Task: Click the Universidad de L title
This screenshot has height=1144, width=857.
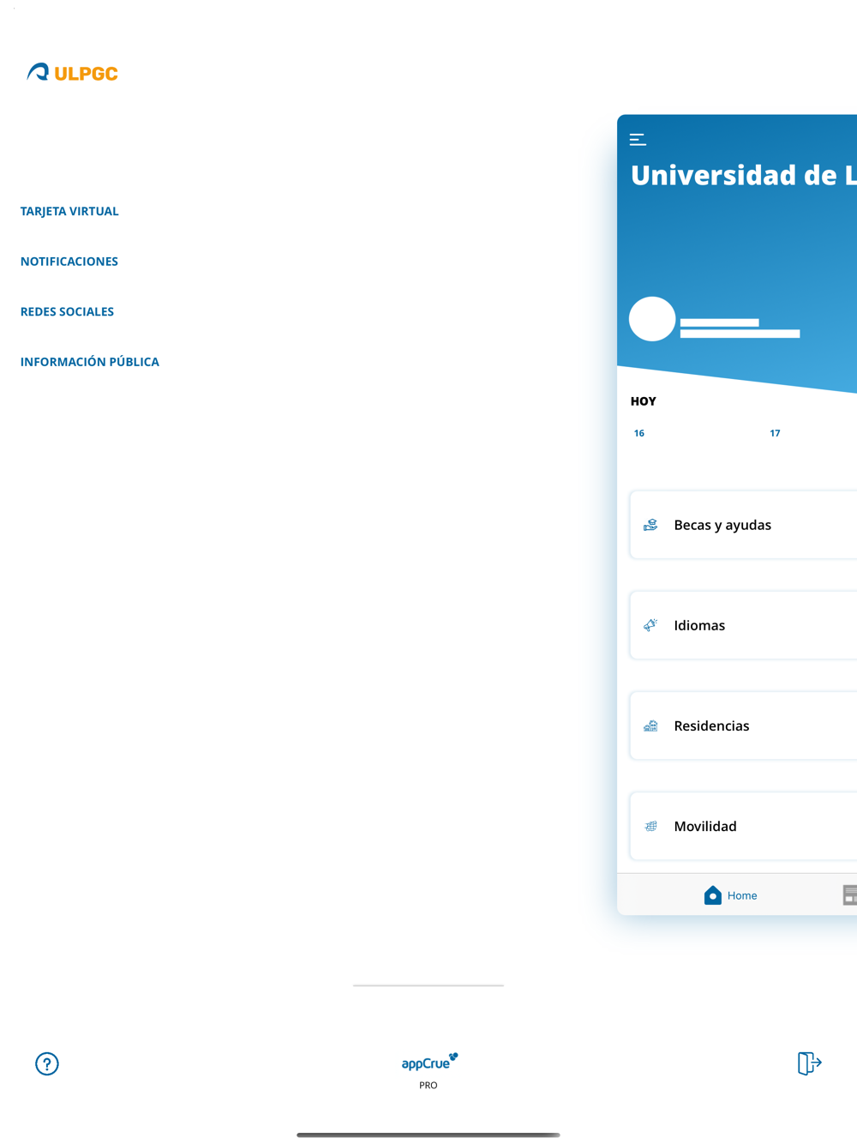Action: [744, 175]
